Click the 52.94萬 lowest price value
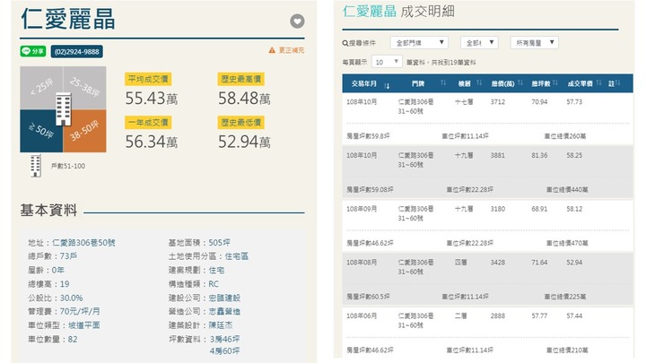 pos(244,142)
